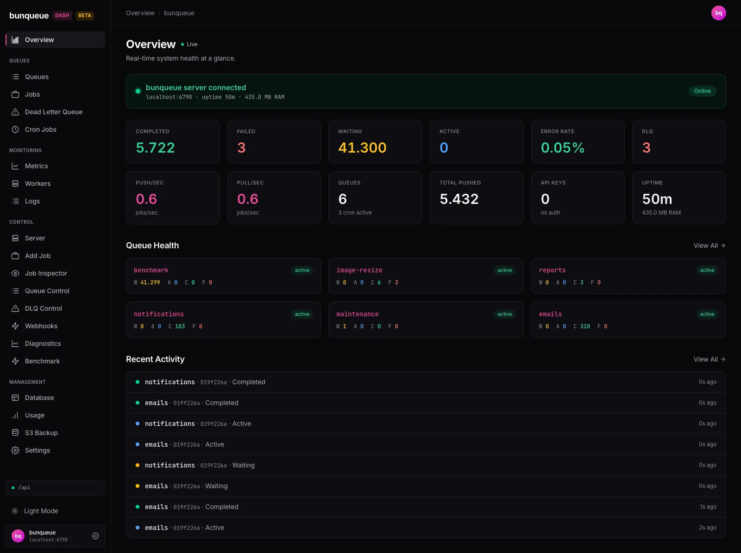Select notifications Completed activity row
The height and width of the screenshot is (553, 741).
click(426, 382)
